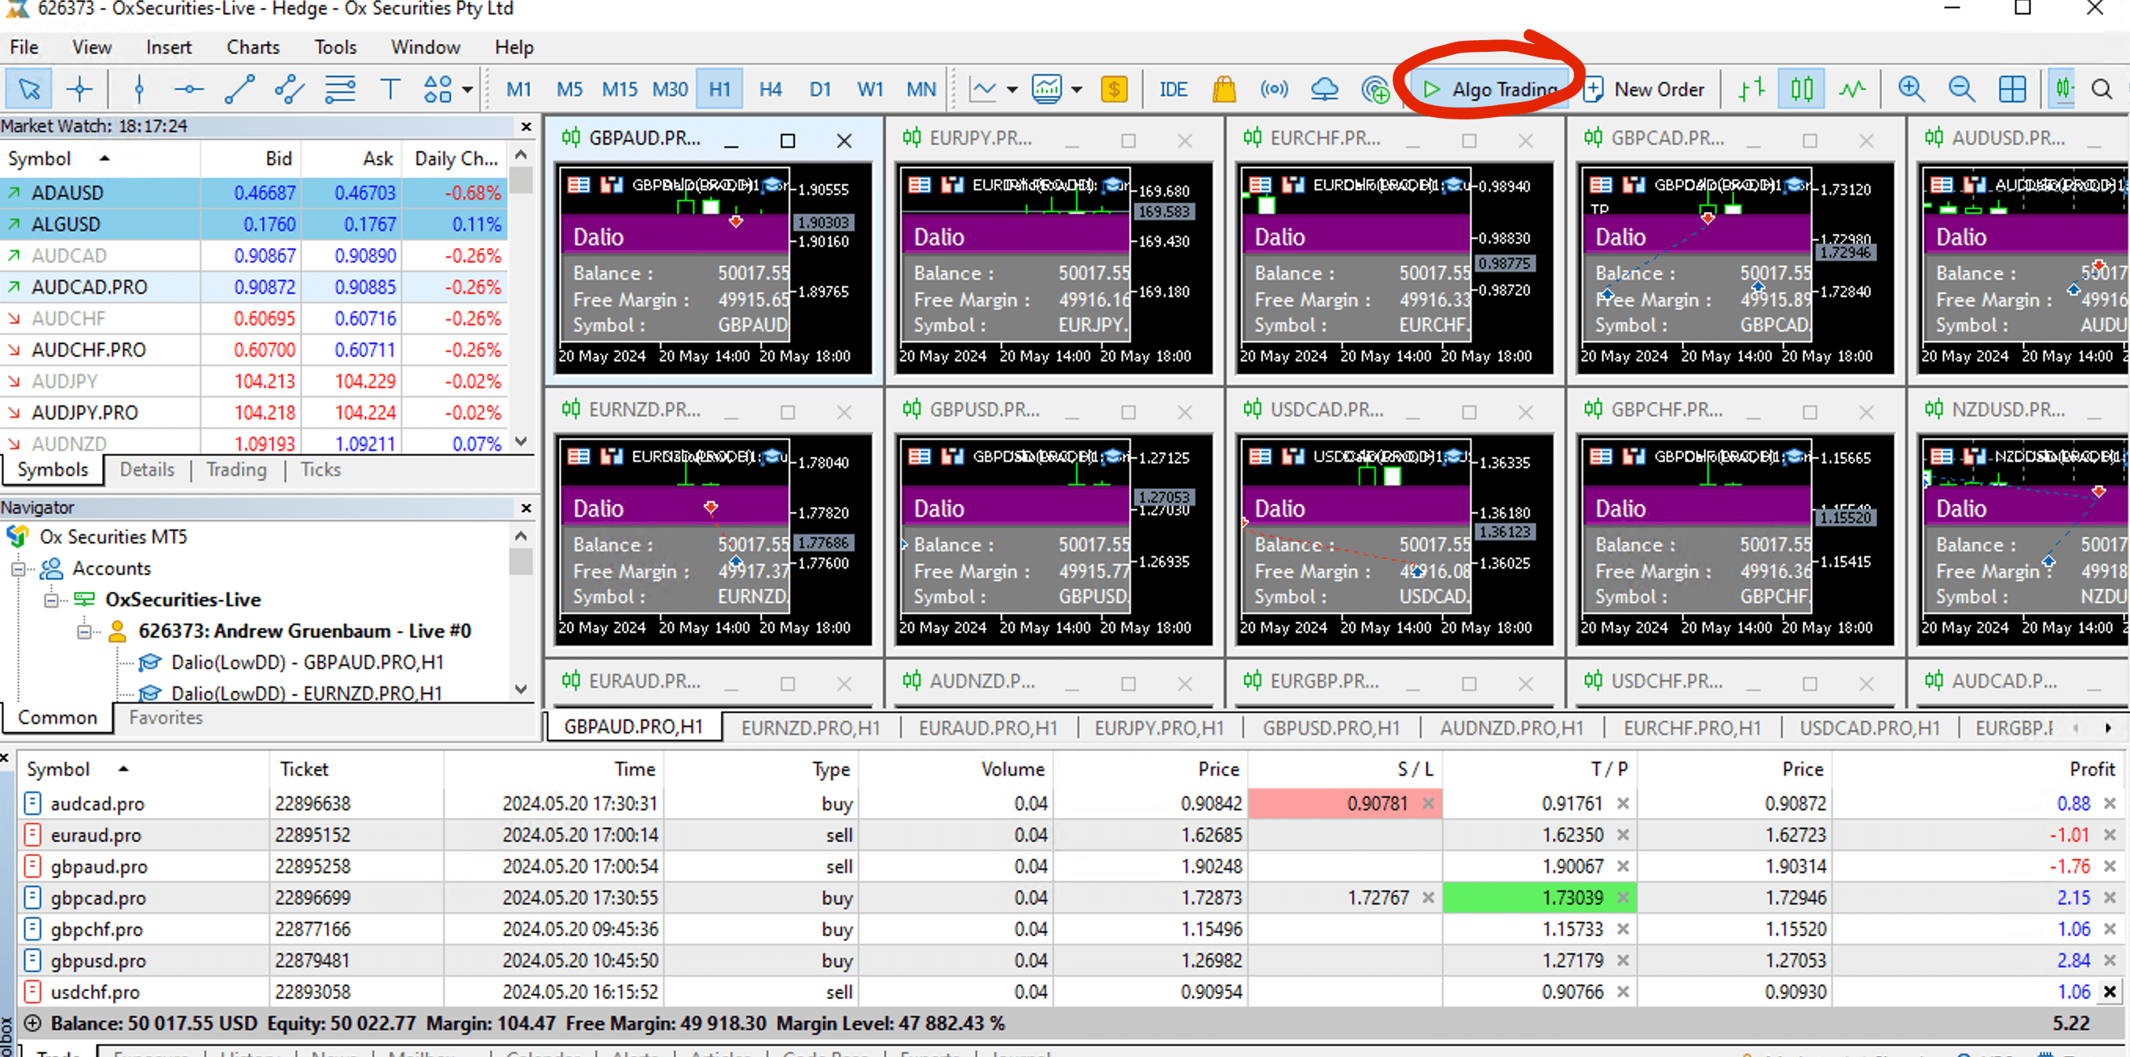The height and width of the screenshot is (1057, 2130).
Task: Remove the stop loss on the audcad.pro position
Action: point(1428,803)
